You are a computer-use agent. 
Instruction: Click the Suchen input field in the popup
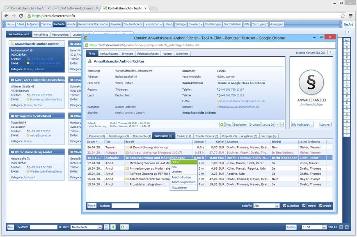coord(126,205)
